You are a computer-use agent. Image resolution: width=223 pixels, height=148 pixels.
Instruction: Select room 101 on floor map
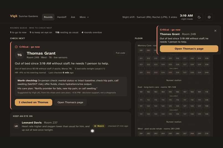pos(141,92)
